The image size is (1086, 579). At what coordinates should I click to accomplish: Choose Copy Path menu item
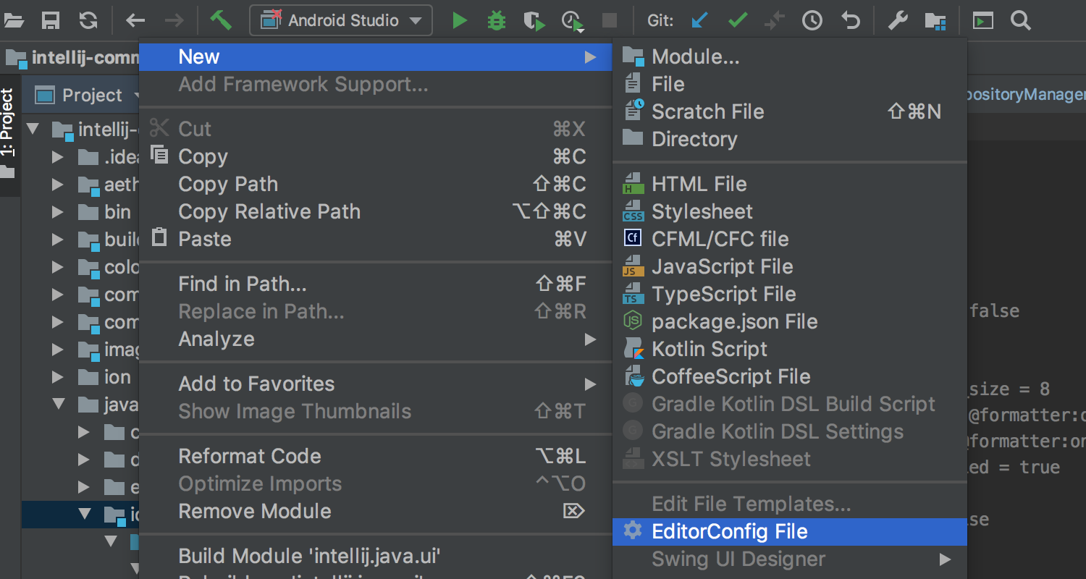pyautogui.click(x=375, y=184)
